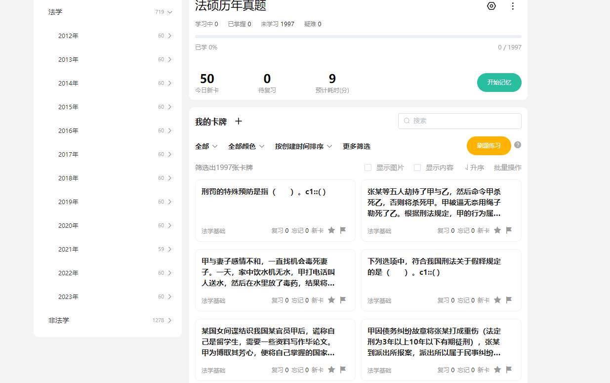Open the 按创建时间排序 sort dropdown

tap(304, 146)
